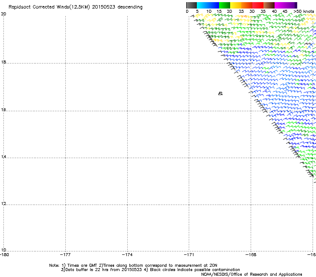This screenshot has height=277, width=316.
Task: Click latitude label 18 on left axis
Action: [x=3, y=62]
